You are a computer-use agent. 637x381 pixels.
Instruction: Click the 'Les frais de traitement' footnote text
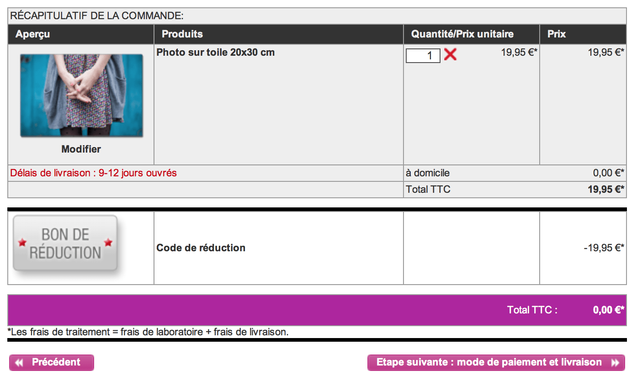click(x=149, y=332)
